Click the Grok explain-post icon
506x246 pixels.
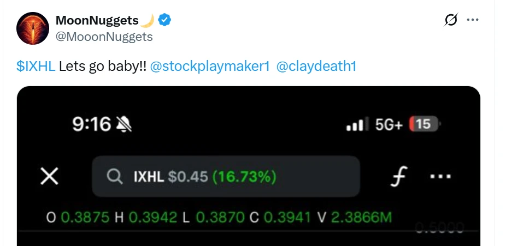(451, 21)
